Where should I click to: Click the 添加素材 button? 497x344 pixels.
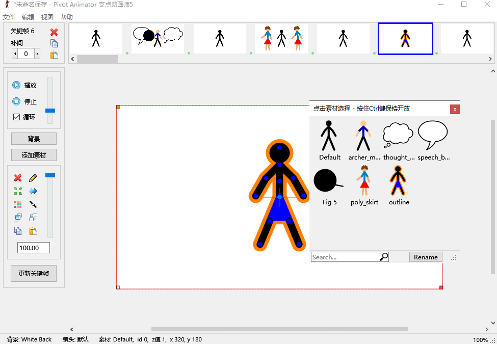(34, 155)
